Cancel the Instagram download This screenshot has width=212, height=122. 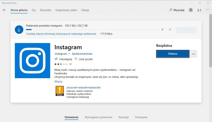click(170, 30)
